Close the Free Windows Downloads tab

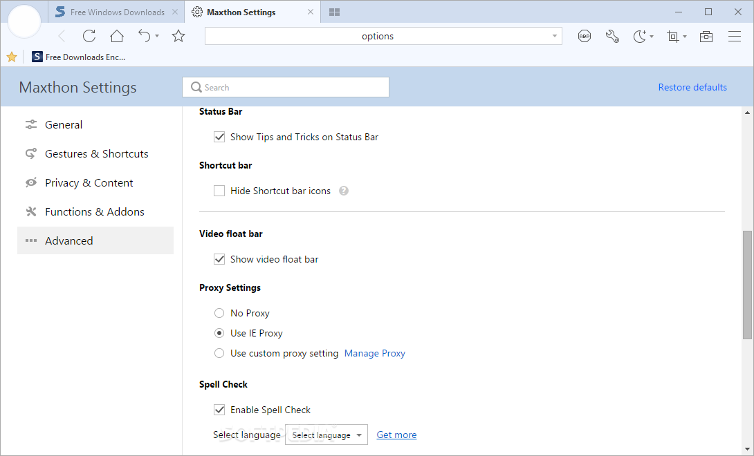click(175, 12)
